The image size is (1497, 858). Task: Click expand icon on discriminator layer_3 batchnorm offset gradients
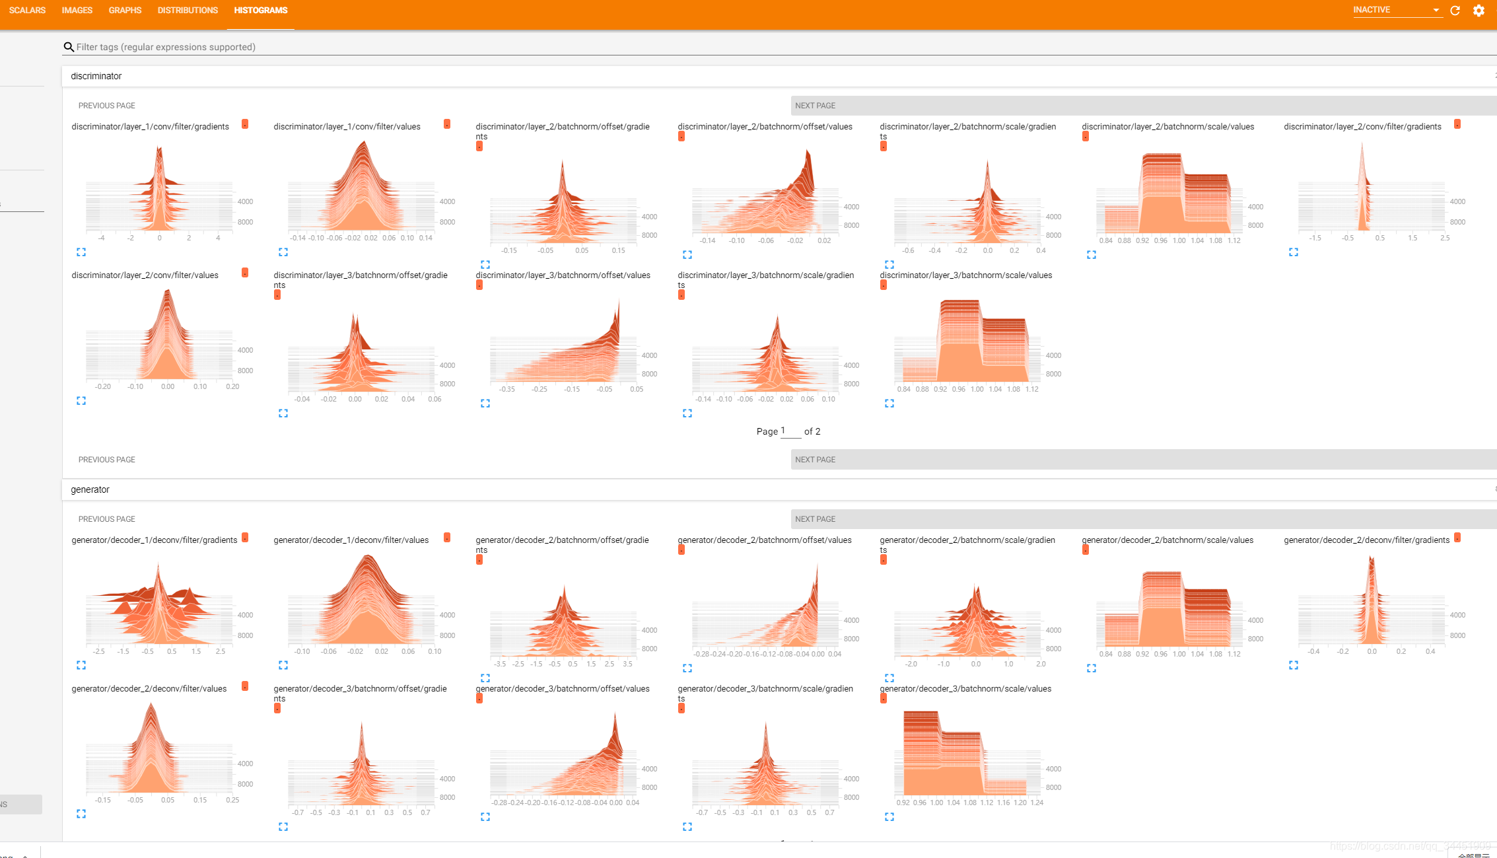[283, 413]
